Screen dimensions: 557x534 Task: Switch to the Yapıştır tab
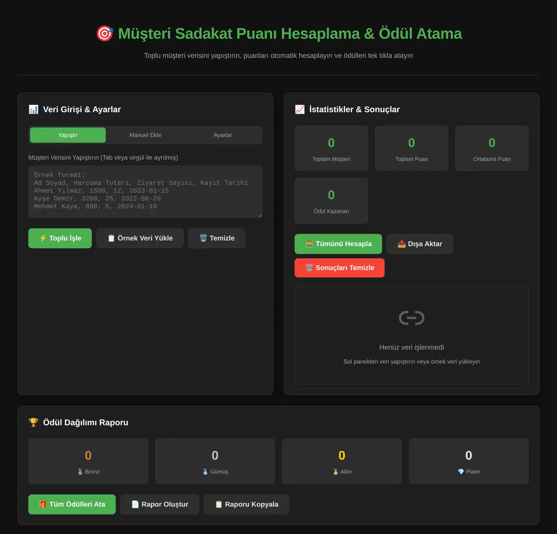pos(68,135)
